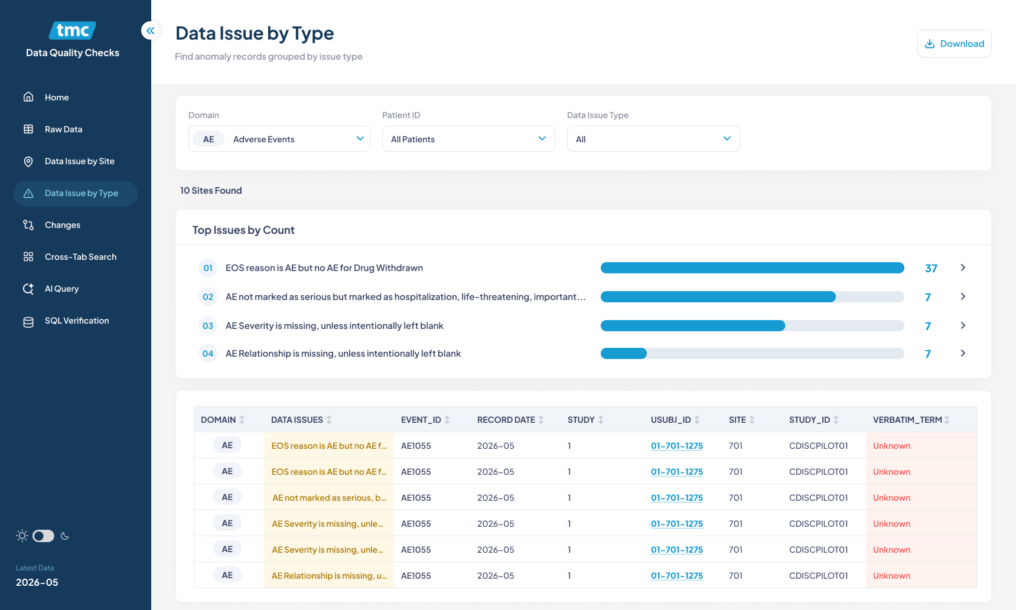The height and width of the screenshot is (610, 1016).
Task: Select Data Issue by Type menu item
Action: point(76,193)
